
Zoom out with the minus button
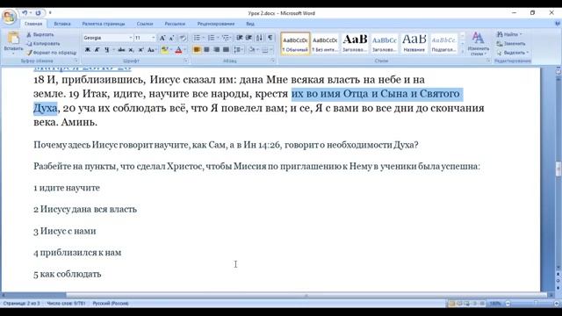click(508, 304)
